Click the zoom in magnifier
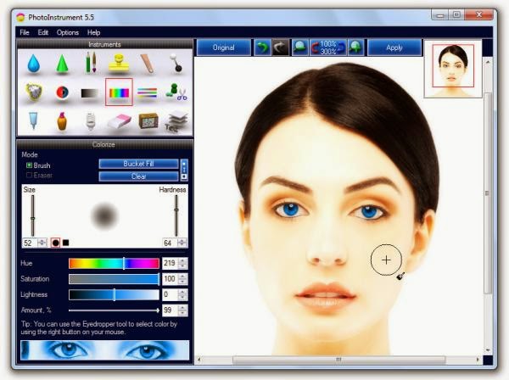 point(355,47)
